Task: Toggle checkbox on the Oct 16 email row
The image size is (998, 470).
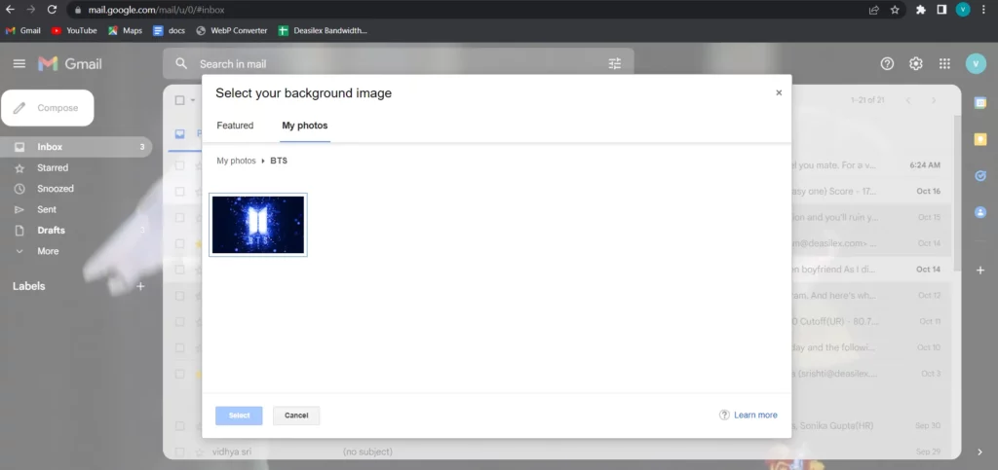Action: [x=180, y=191]
